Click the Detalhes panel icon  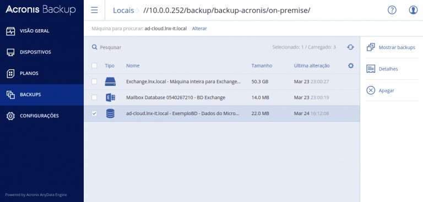[x=371, y=69]
